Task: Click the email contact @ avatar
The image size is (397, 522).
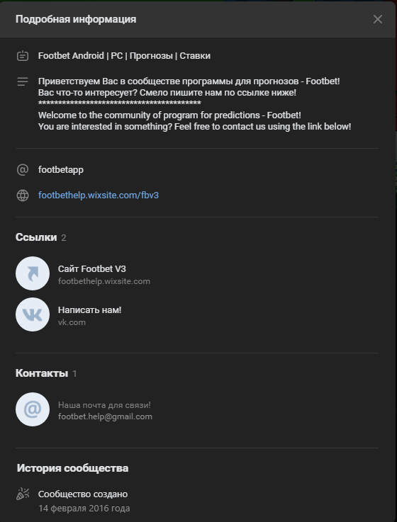Action: (33, 409)
